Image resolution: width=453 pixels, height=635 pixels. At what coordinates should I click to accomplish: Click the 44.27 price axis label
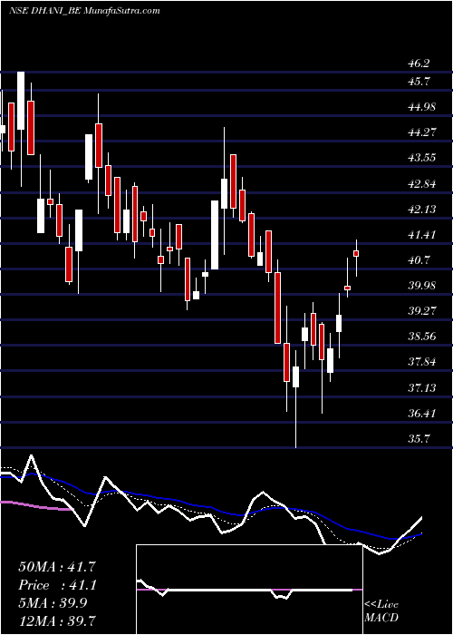[421, 132]
